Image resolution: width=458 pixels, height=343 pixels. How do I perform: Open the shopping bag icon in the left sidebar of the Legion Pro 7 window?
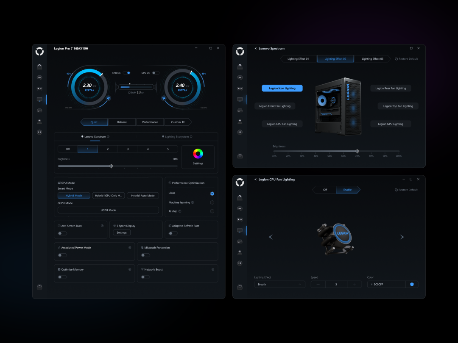pyautogui.click(x=39, y=67)
